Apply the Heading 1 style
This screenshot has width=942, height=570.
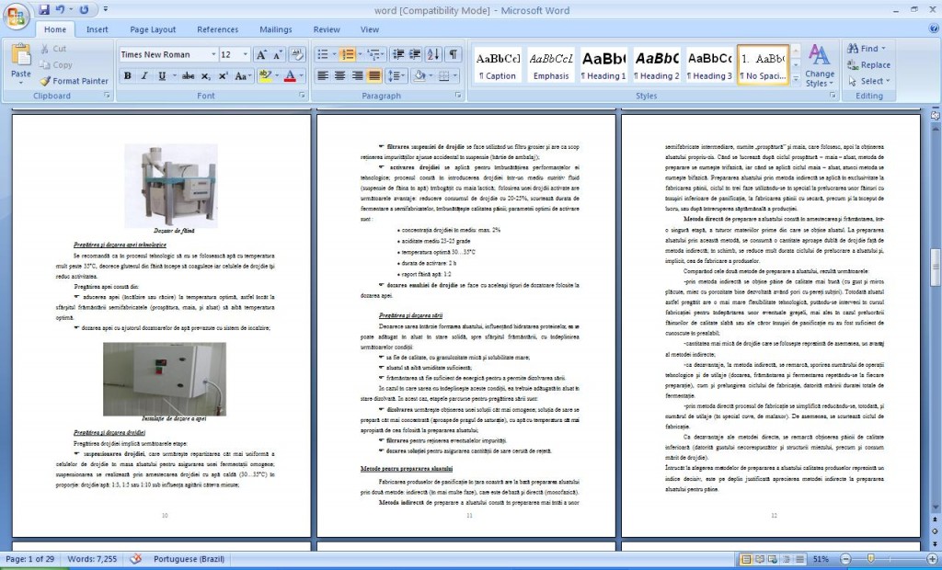(x=603, y=65)
